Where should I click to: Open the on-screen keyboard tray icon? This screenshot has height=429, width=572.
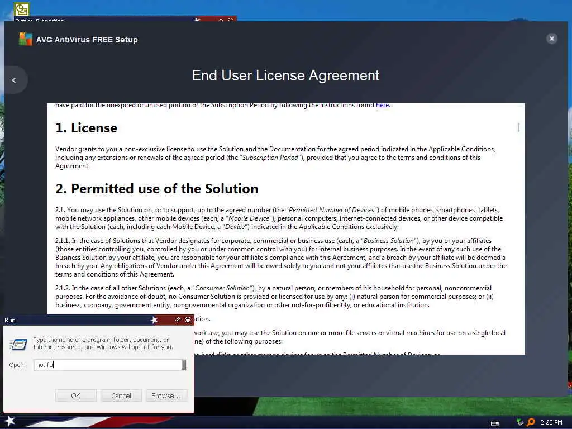pyautogui.click(x=495, y=423)
